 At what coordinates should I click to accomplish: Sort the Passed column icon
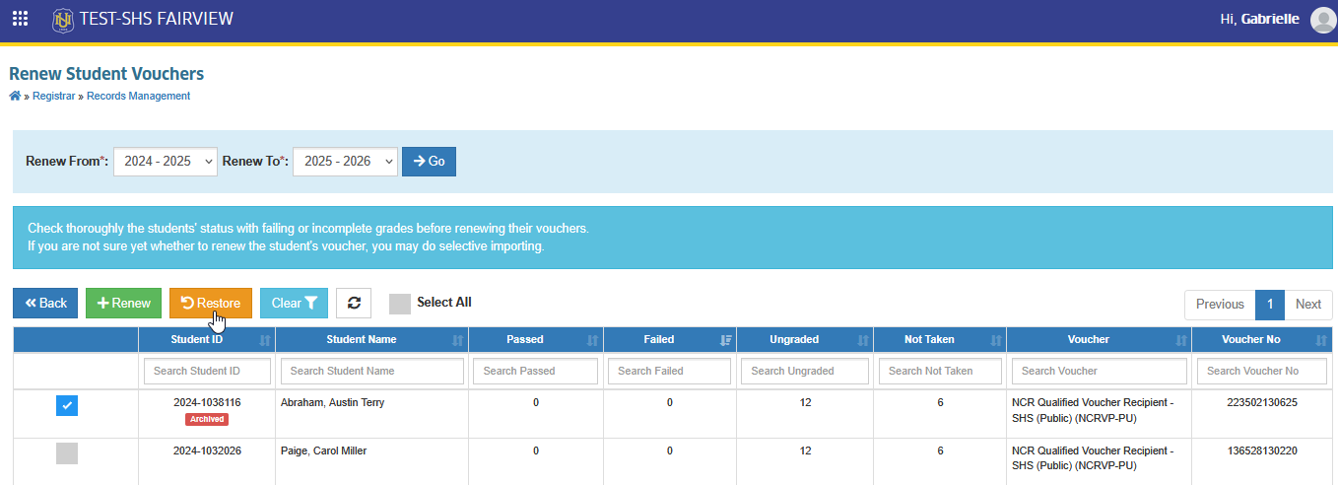[x=592, y=340]
